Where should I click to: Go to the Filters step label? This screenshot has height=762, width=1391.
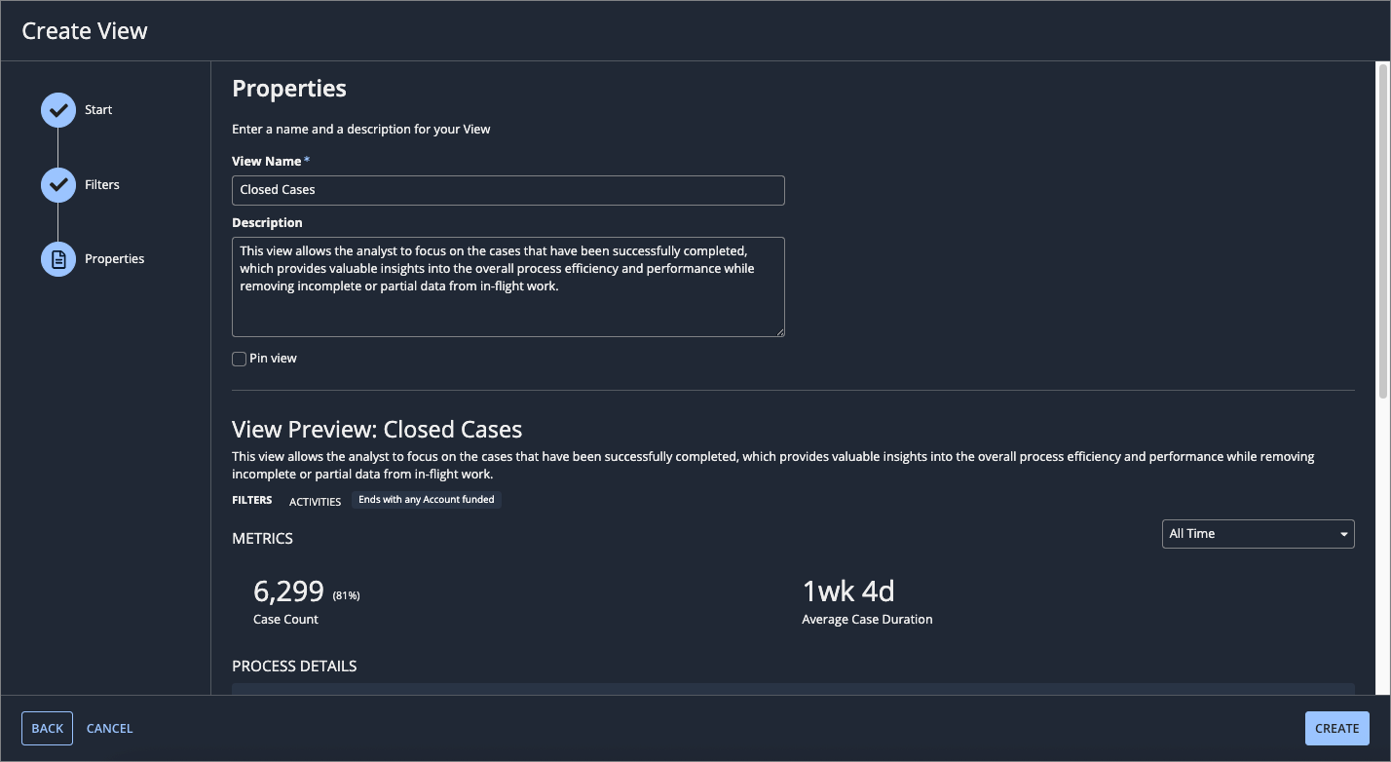(102, 184)
